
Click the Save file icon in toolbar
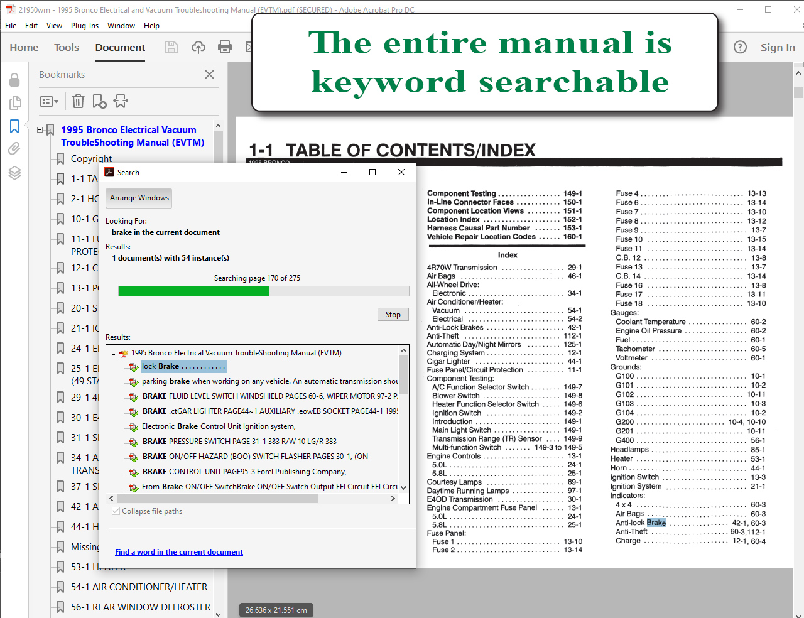coord(171,47)
